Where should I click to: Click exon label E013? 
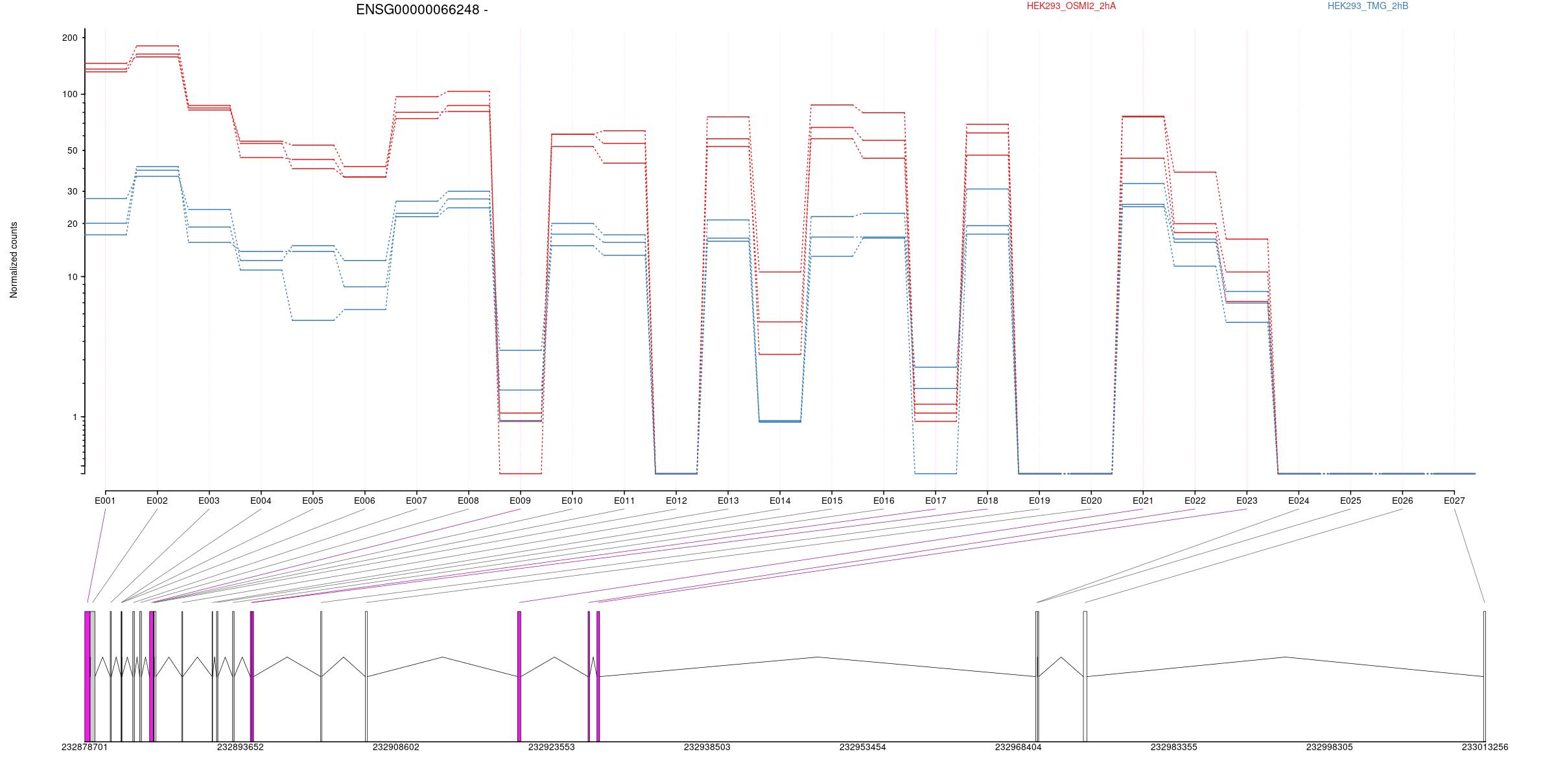728,501
